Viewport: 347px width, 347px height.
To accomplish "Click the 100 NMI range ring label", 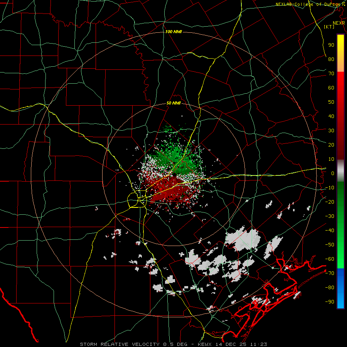I will coord(173,32).
